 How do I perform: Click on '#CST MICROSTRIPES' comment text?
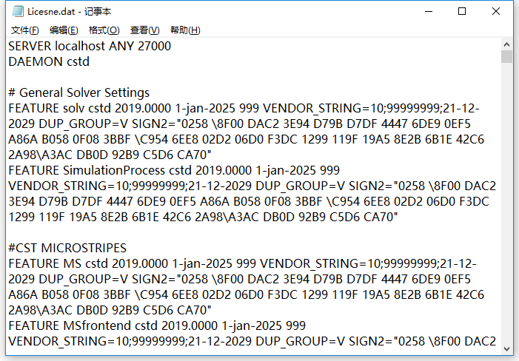[x=67, y=248]
